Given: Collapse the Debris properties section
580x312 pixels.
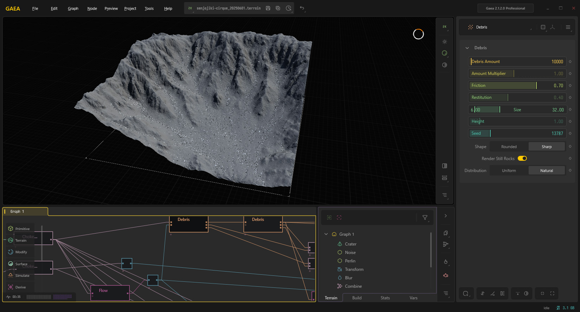Looking at the screenshot, I should pos(467,48).
